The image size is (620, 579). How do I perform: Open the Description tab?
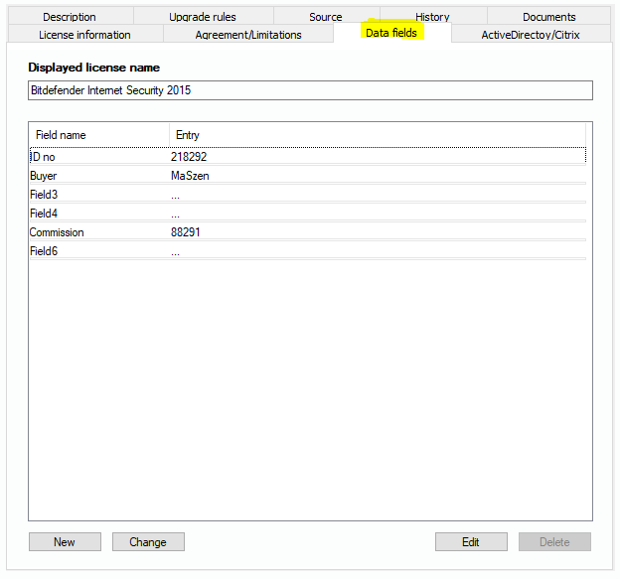point(70,17)
